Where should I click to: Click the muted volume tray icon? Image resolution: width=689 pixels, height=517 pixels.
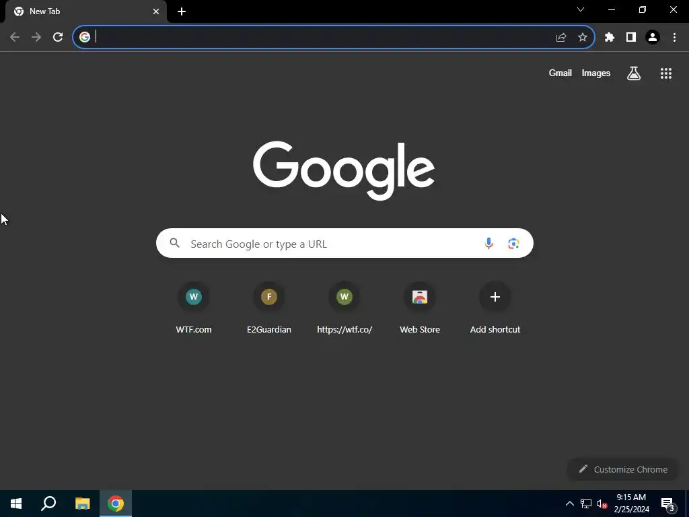coord(602,504)
